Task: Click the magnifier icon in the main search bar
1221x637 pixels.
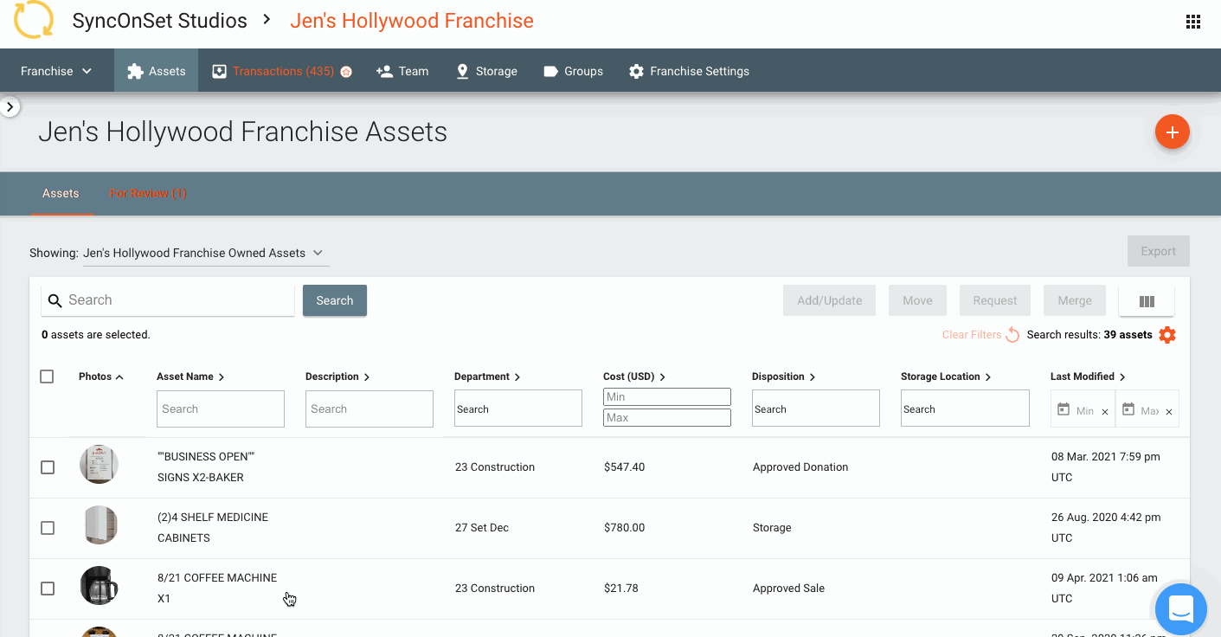Action: [x=55, y=300]
